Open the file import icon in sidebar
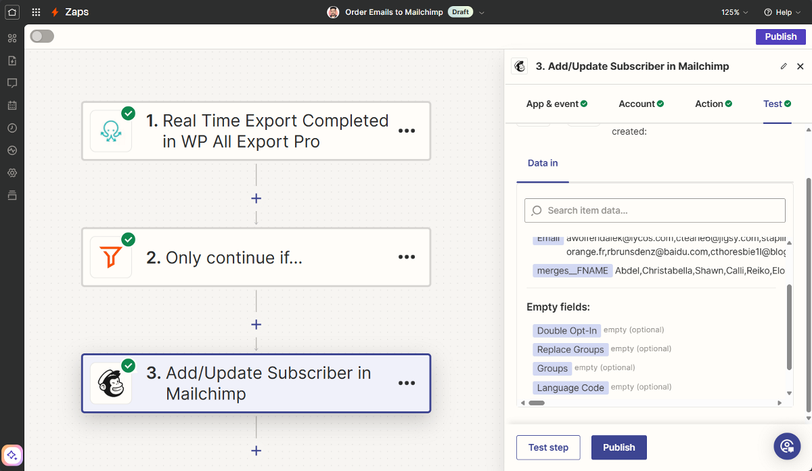The image size is (812, 471). [x=12, y=60]
